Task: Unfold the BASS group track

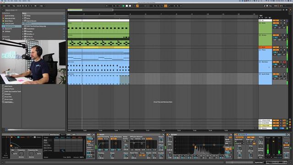Action: (260, 47)
